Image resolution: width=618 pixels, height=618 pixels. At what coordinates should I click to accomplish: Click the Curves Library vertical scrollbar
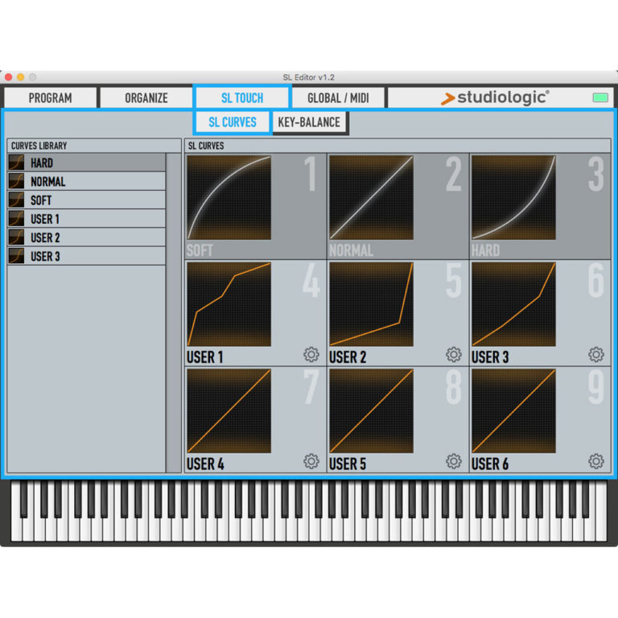174,322
